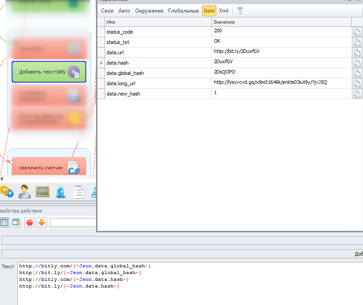This screenshot has width=363, height=305.
Task: Click the row arrow beside data.hash
Action: (x=101, y=63)
